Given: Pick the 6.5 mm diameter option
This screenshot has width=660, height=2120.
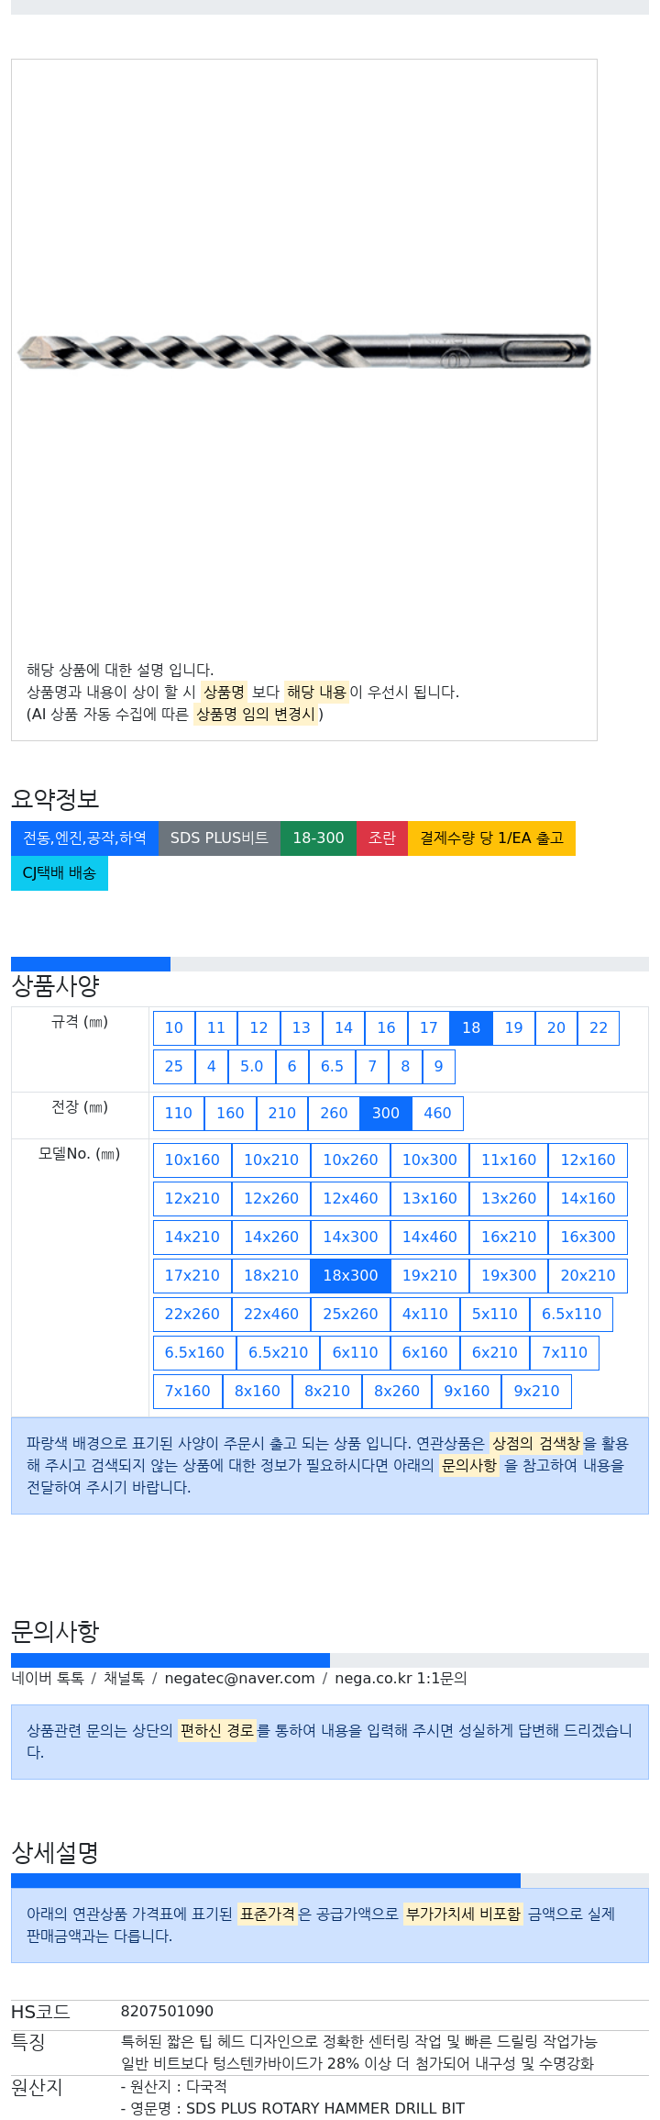Looking at the screenshot, I should 332,1067.
